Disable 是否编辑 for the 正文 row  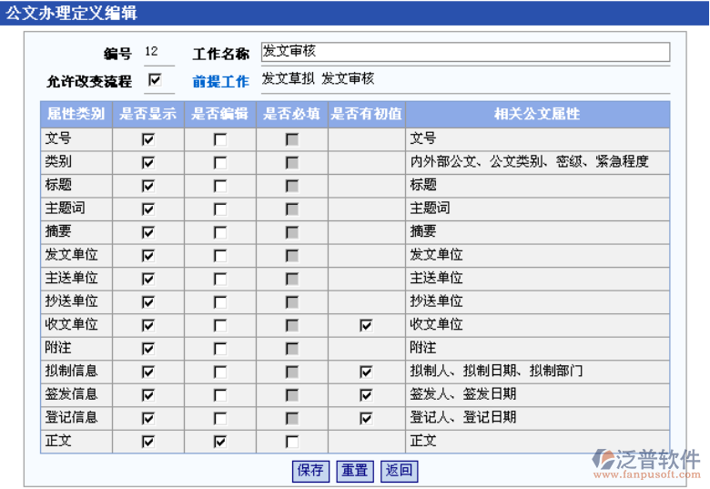(220, 442)
